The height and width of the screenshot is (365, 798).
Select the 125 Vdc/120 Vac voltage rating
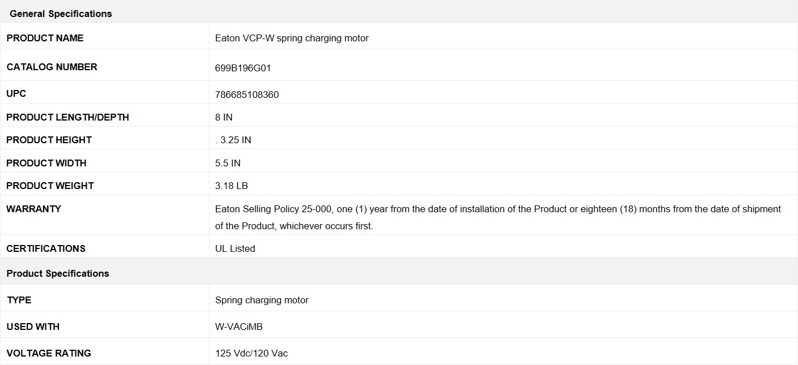[x=252, y=353]
